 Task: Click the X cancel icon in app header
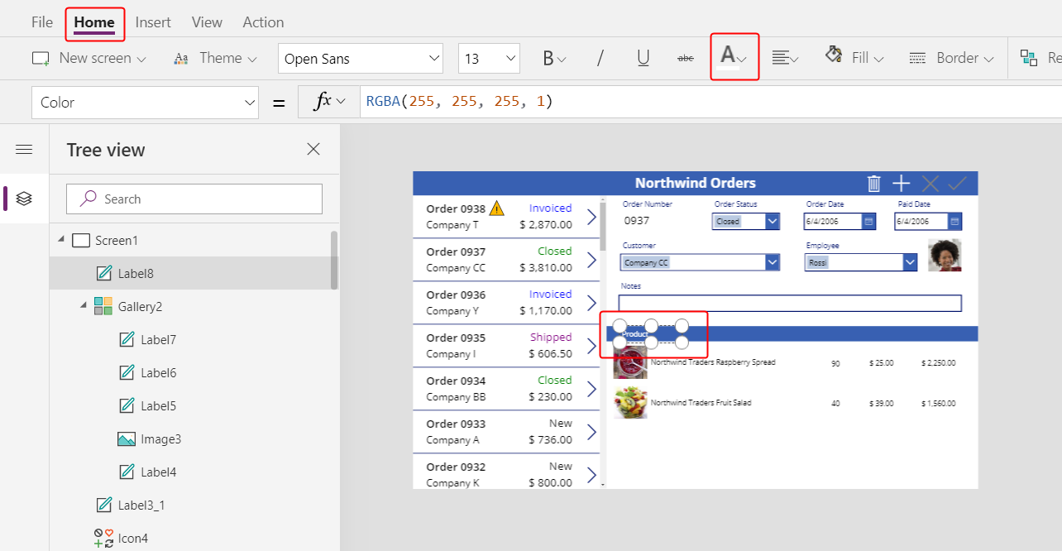point(930,183)
